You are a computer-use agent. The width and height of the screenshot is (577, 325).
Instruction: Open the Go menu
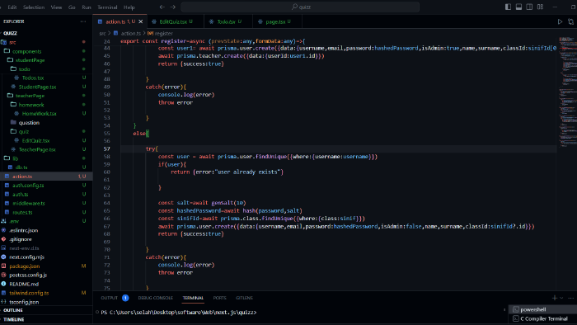tap(72, 7)
